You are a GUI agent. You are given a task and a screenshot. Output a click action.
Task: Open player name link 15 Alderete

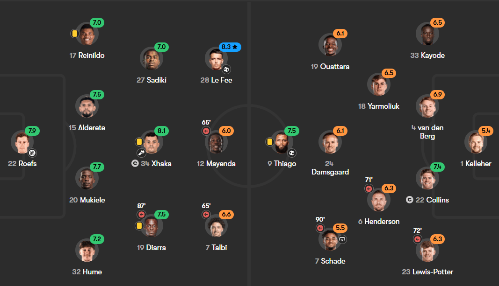[87, 128]
